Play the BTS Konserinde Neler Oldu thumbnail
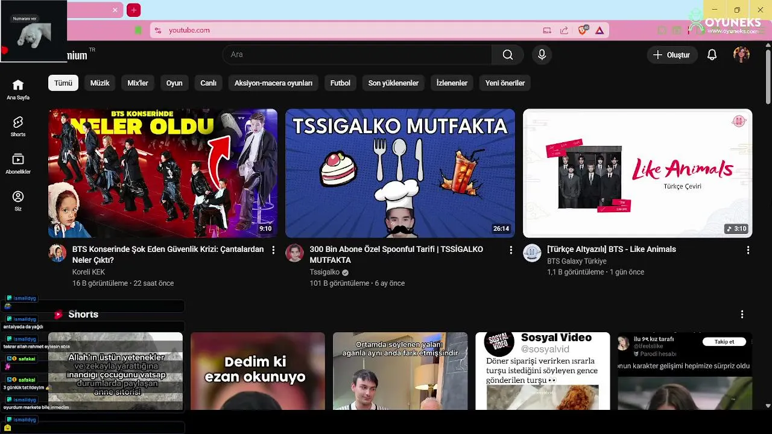The height and width of the screenshot is (434, 772). click(x=163, y=173)
